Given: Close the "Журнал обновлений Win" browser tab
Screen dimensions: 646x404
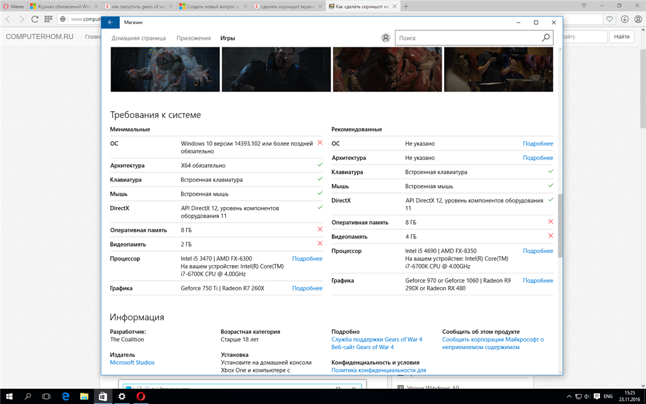Looking at the screenshot, I should click(x=97, y=6).
